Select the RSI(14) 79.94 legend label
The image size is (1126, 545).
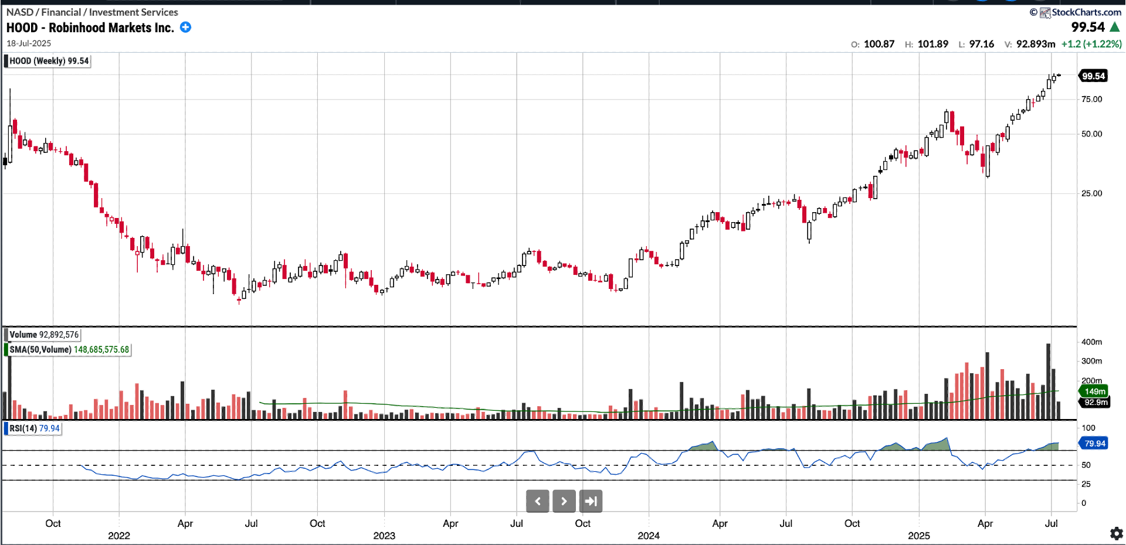click(x=33, y=428)
